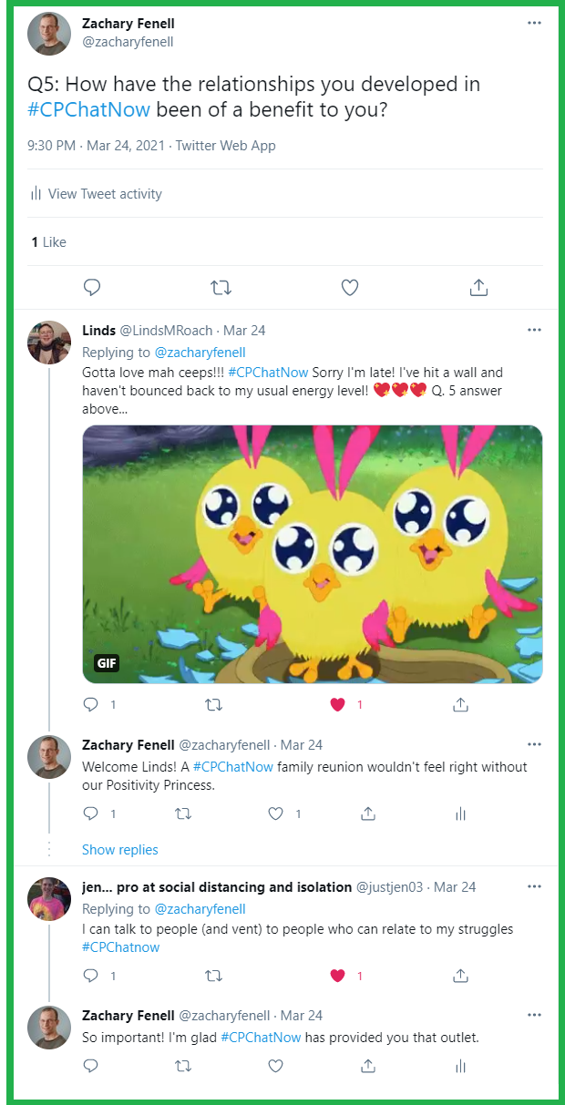Remove the like on justjen03's reply
This screenshot has height=1105, width=565.
pyautogui.click(x=337, y=975)
